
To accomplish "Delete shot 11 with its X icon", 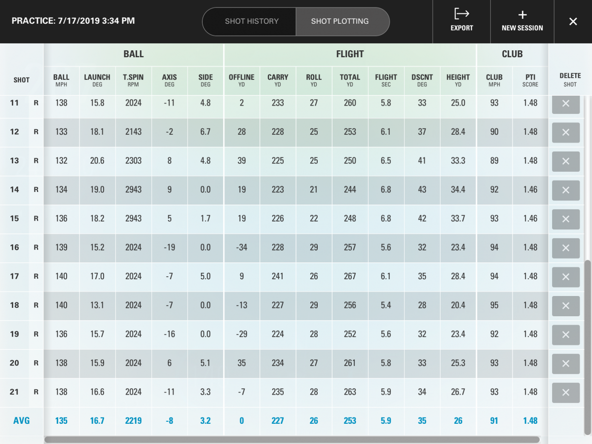I will tap(566, 104).
